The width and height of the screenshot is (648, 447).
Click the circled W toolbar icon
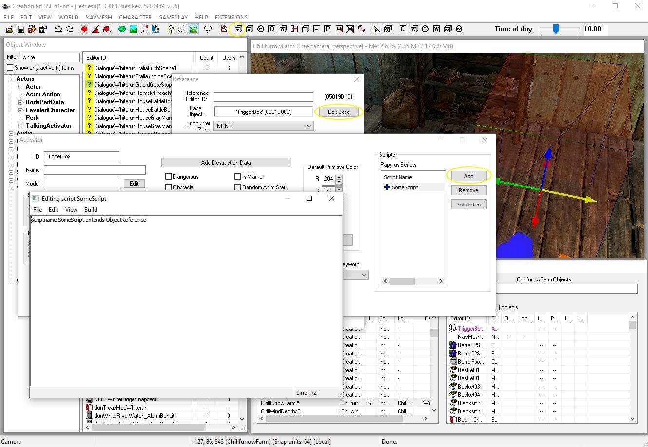(458, 29)
